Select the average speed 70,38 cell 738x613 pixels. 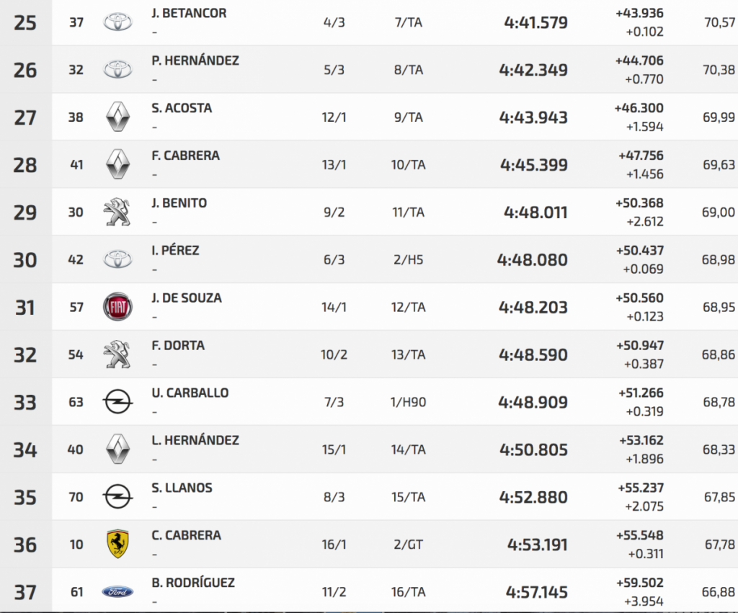[719, 70]
